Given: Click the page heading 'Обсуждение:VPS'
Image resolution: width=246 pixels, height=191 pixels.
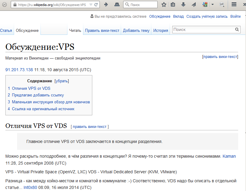Looking at the screenshot, I should (x=40, y=47).
